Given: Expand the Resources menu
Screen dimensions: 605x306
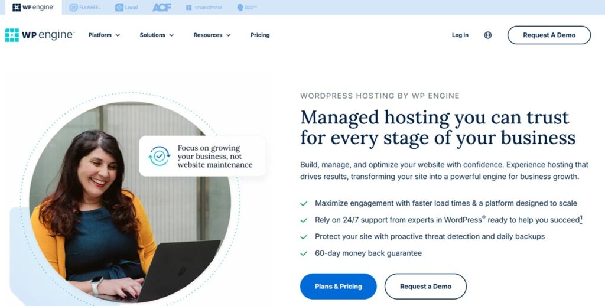Looking at the screenshot, I should click(x=212, y=35).
